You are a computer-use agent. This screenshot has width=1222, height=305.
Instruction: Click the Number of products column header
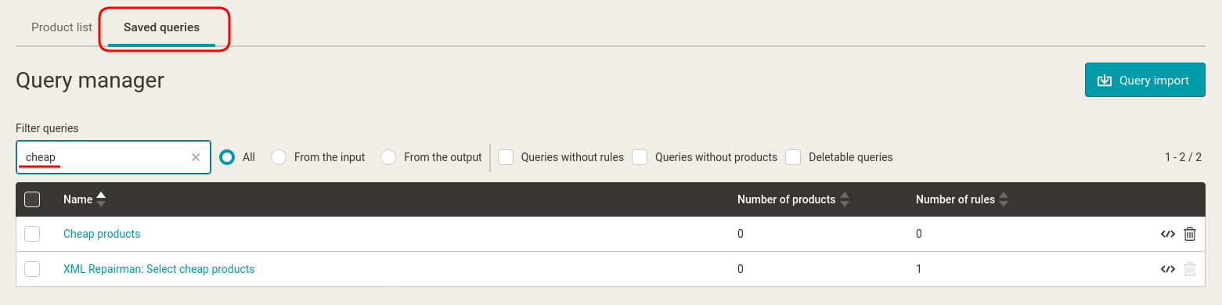coord(786,199)
